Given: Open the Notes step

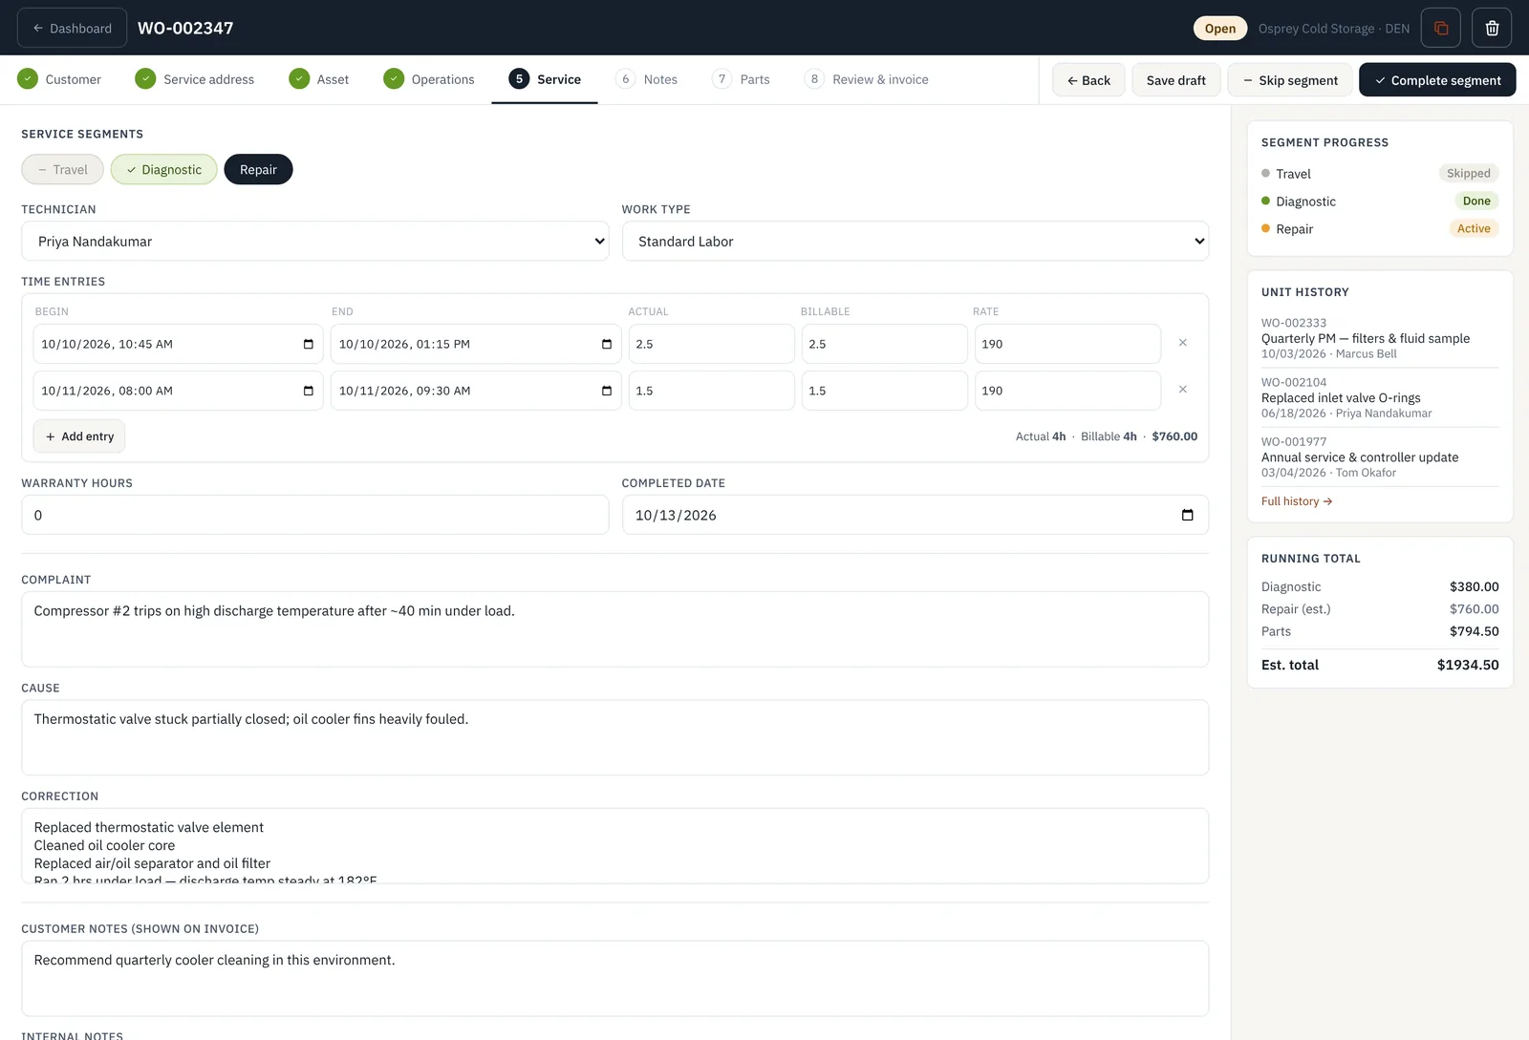Looking at the screenshot, I should tap(647, 79).
